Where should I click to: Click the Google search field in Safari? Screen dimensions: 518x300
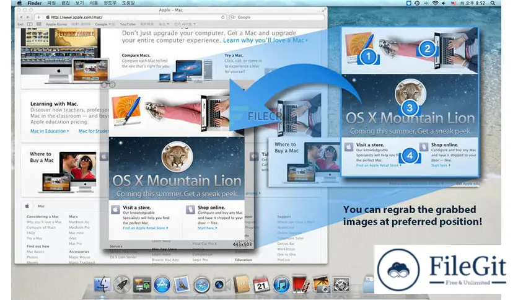277,17
